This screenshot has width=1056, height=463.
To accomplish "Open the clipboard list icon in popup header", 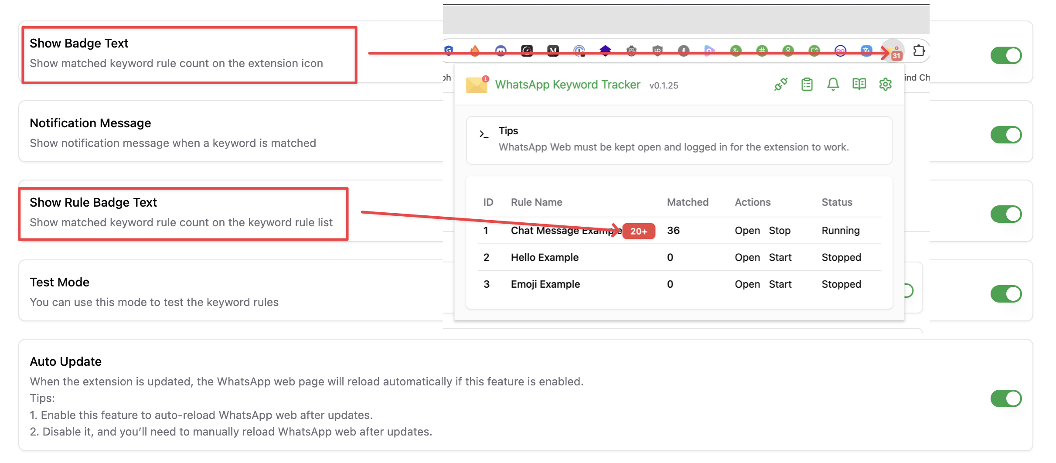I will pos(807,84).
